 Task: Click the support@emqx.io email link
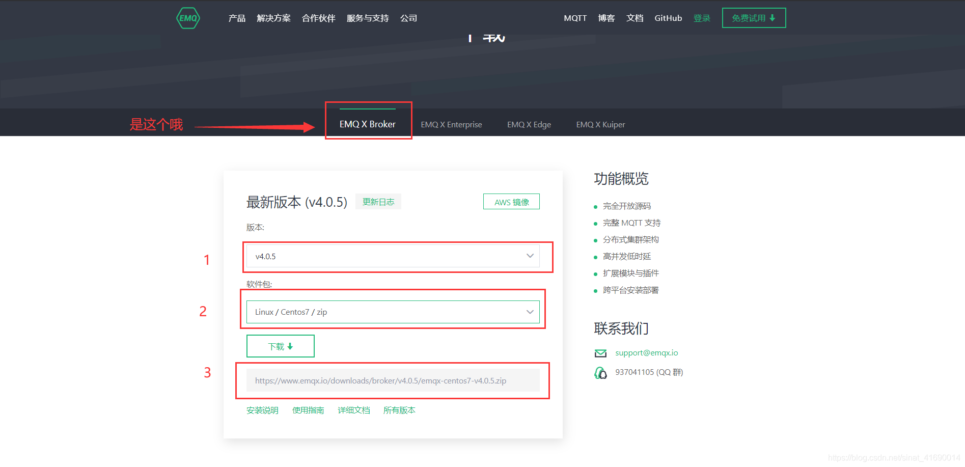tap(647, 352)
